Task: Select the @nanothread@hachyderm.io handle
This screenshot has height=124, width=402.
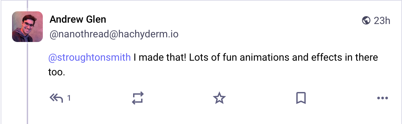Action: tap(114, 34)
